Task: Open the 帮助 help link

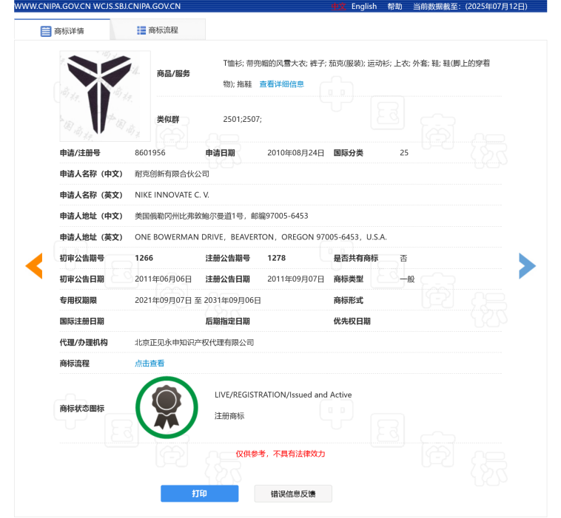Action: 394,7
